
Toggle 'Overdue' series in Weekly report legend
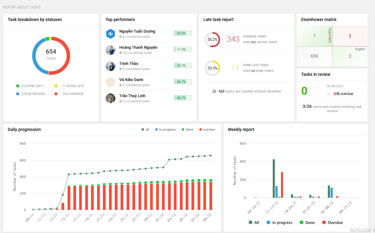coord(332,223)
